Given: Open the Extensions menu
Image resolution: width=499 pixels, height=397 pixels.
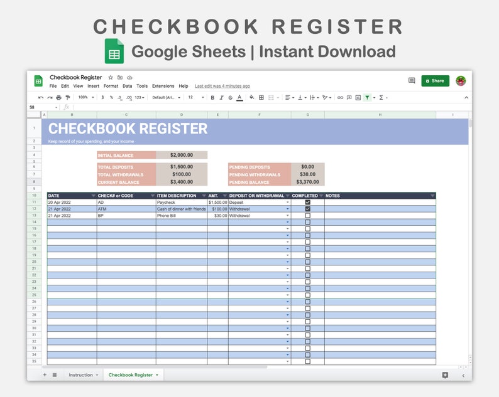Looking at the screenshot, I should pyautogui.click(x=163, y=86).
